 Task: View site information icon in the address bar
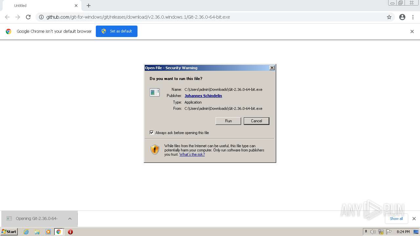pyautogui.click(x=41, y=17)
